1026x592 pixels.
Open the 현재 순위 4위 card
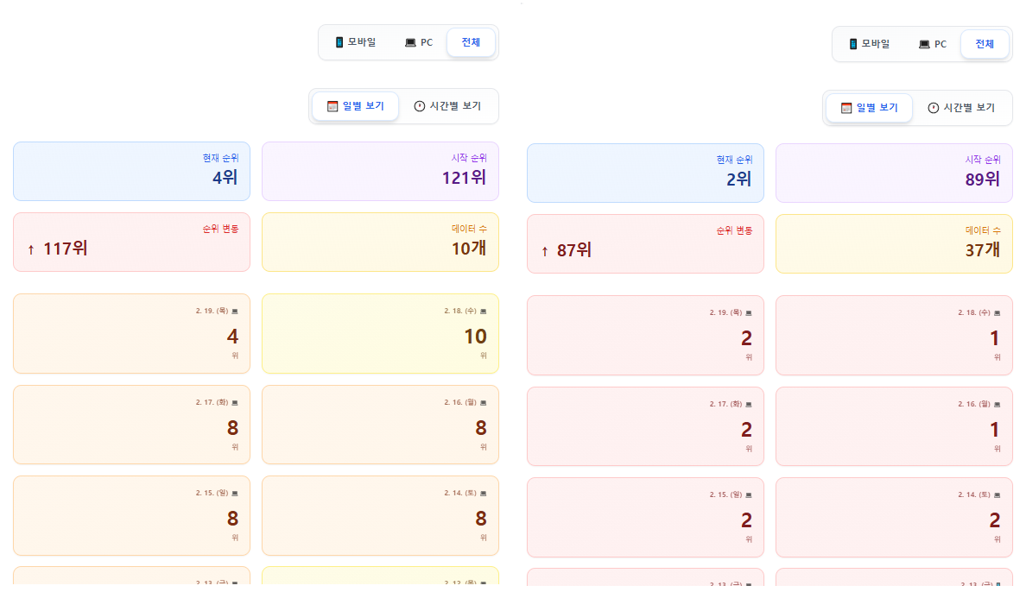(x=131, y=171)
